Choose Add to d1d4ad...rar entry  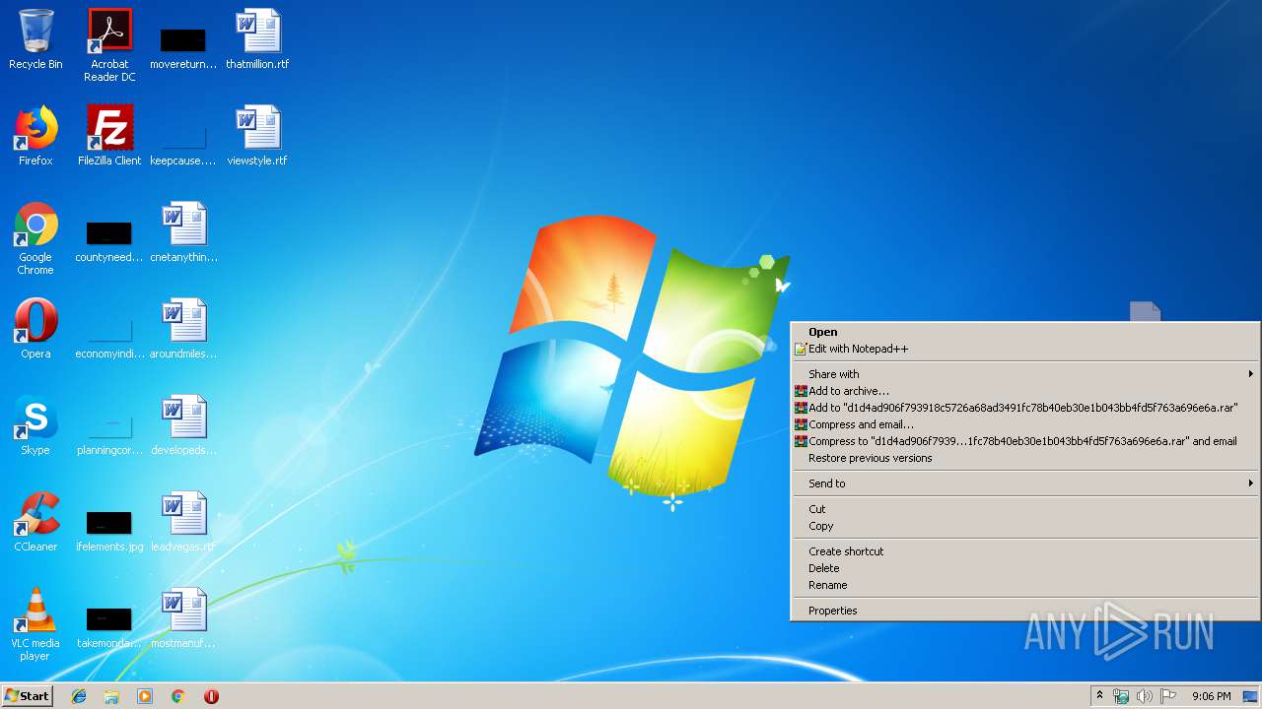click(x=1025, y=408)
